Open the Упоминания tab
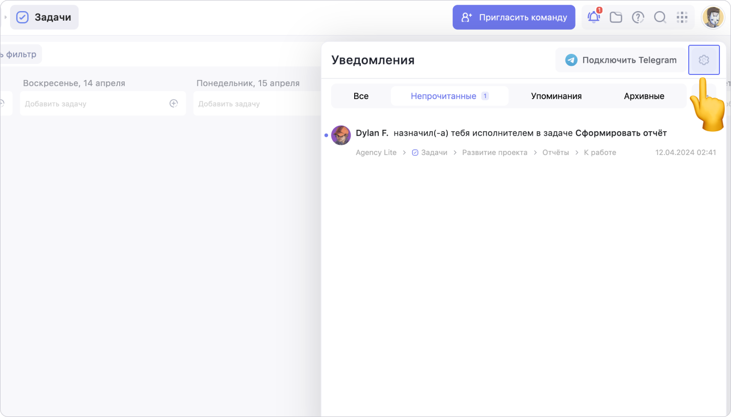 point(556,96)
